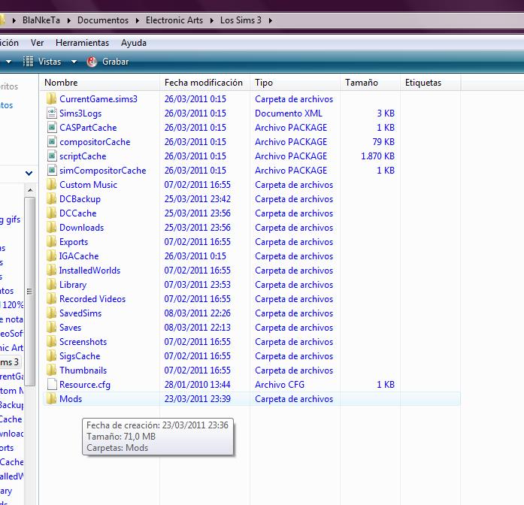Sort by the Tamaño column header
The width and height of the screenshot is (524, 505).
click(362, 83)
